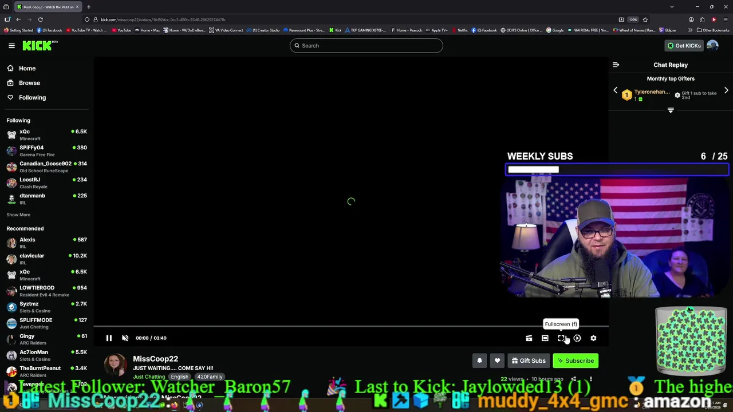Open SPLIFFMODE channel
The height and width of the screenshot is (412, 733).
coord(46,323)
